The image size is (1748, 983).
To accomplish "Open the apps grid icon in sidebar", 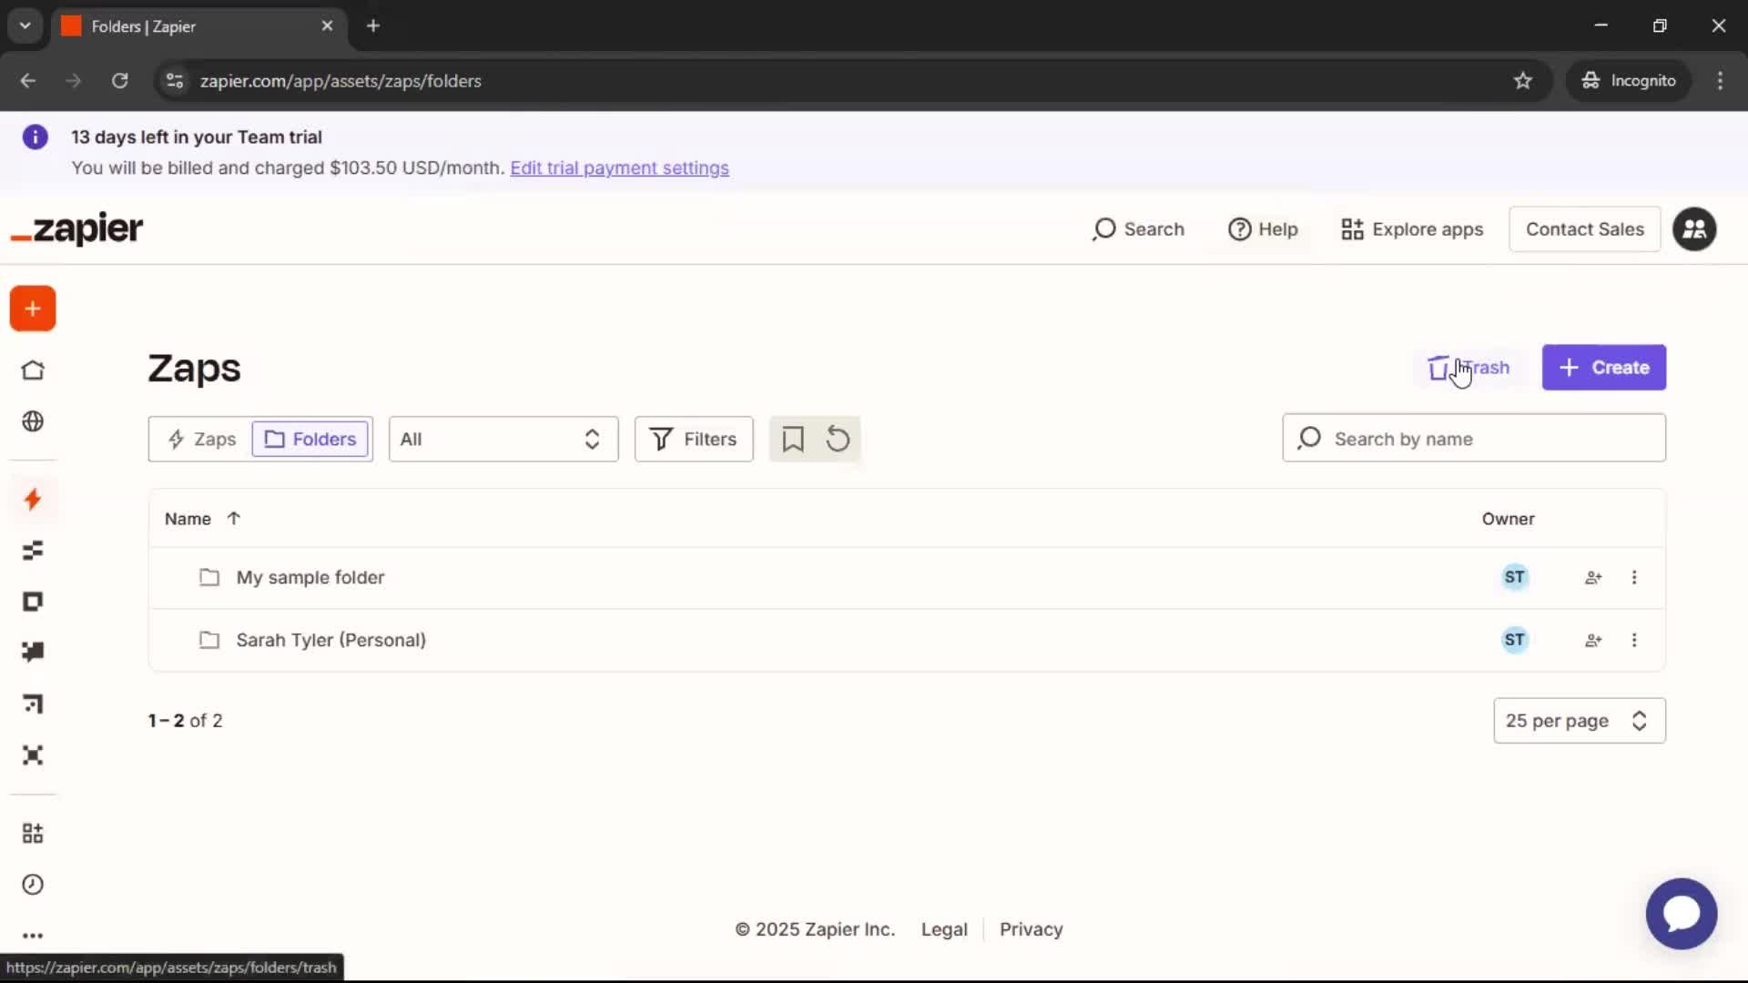I will pos(33,833).
